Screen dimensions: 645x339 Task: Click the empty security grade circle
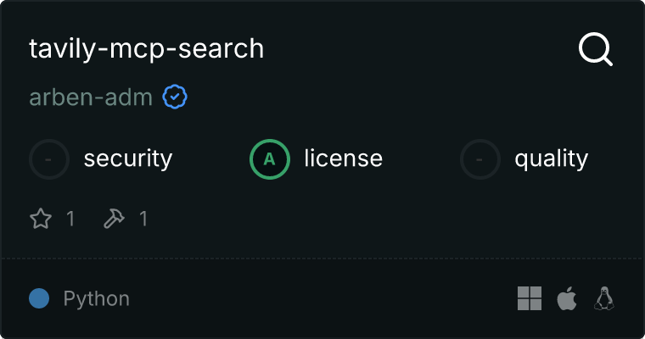(49, 158)
